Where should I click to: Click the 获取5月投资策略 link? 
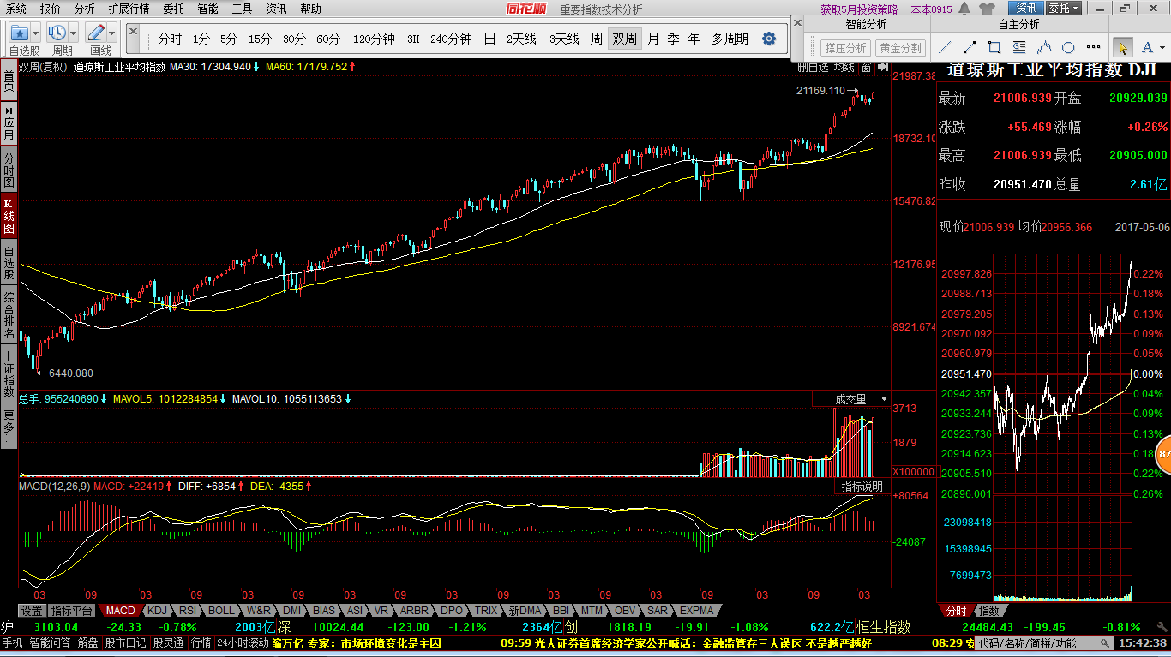point(859,9)
